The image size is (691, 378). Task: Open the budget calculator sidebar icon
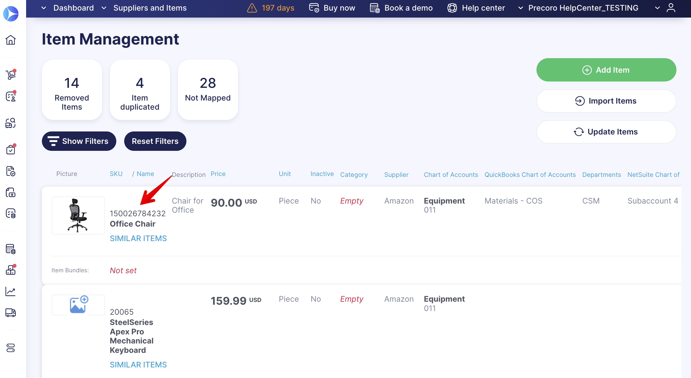pyautogui.click(x=11, y=249)
